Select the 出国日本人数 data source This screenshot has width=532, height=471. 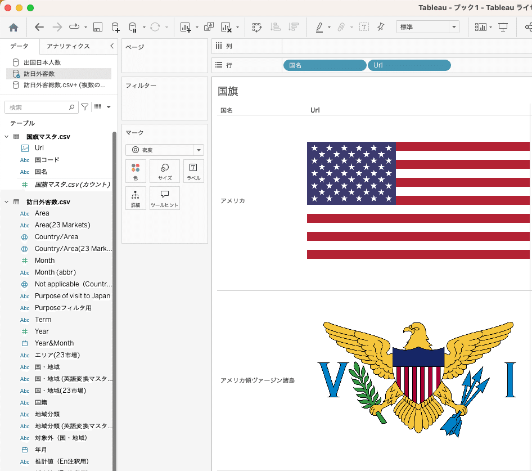58,62
